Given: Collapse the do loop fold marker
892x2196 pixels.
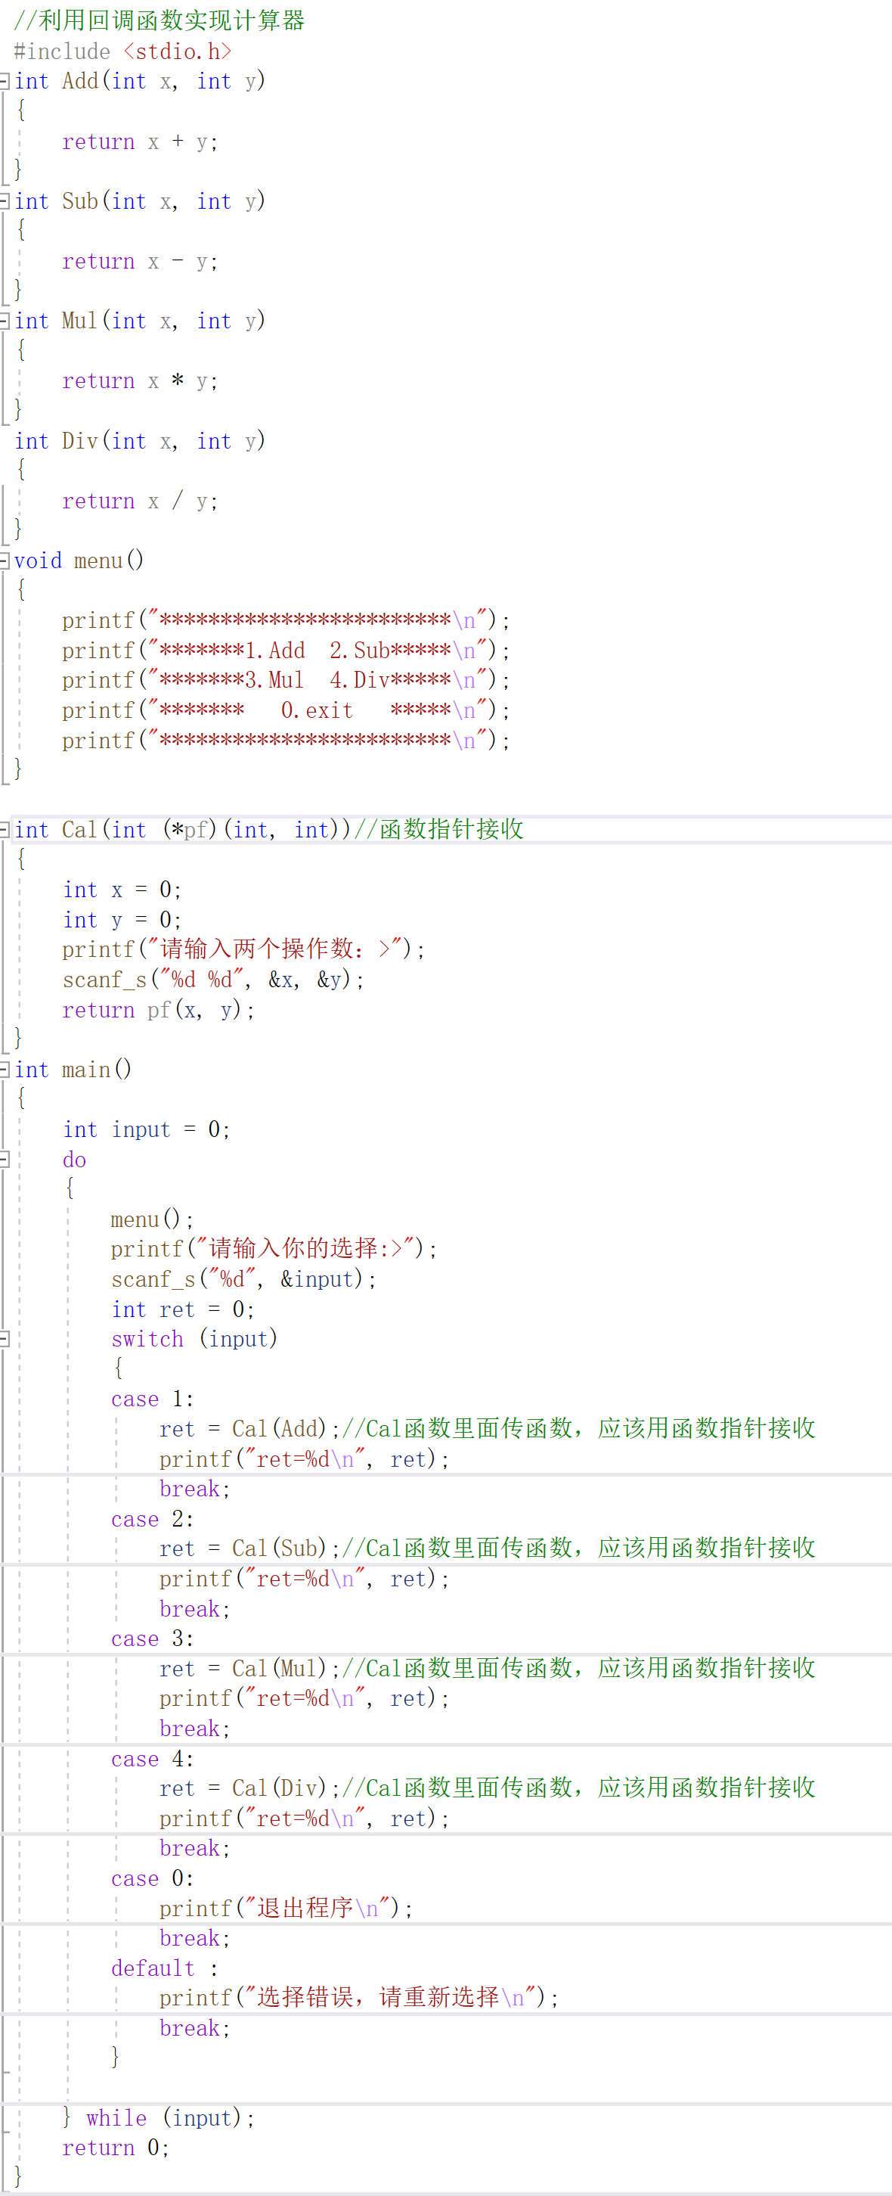Looking at the screenshot, I should (5, 1160).
